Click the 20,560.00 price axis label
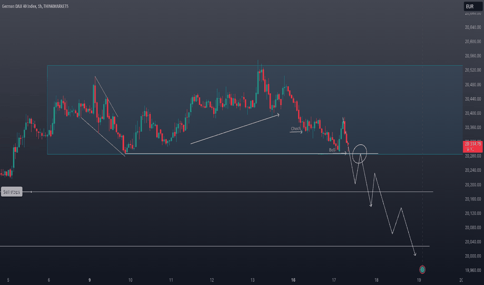This screenshot has width=484, height=285. coord(473,56)
